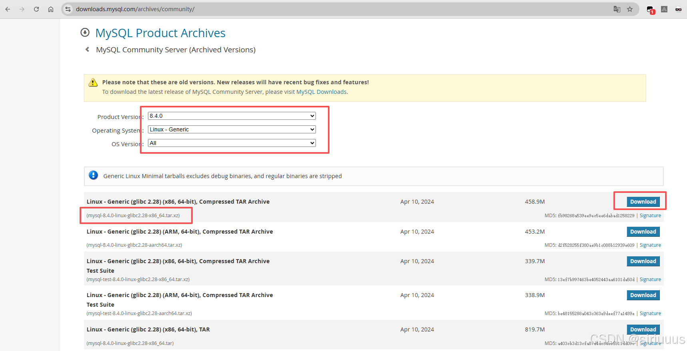Open the extension with red badge
687x351 pixels.
[x=651, y=10]
